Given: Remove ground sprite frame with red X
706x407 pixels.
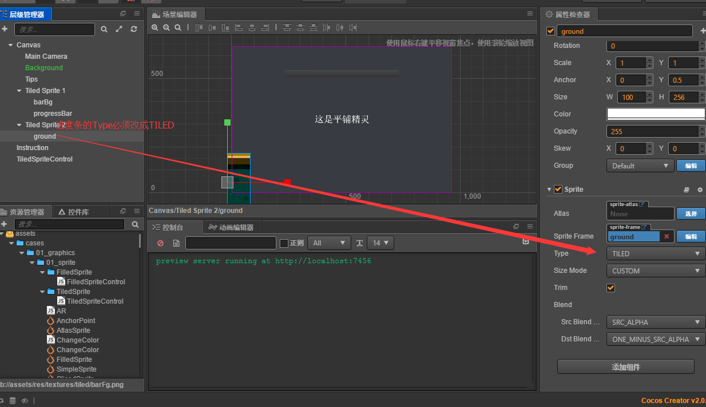Looking at the screenshot, I should pos(667,236).
